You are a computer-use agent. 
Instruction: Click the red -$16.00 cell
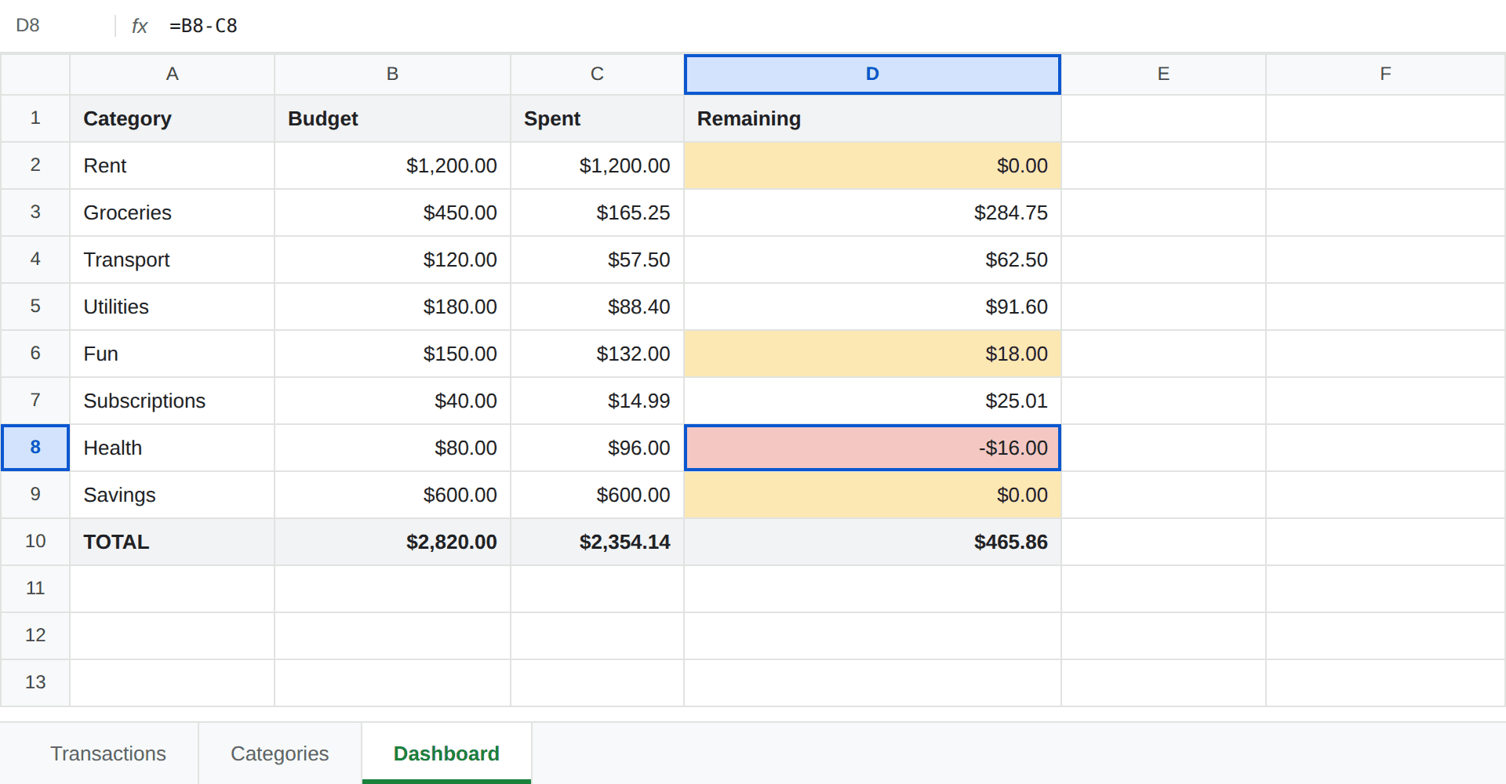tap(872, 448)
